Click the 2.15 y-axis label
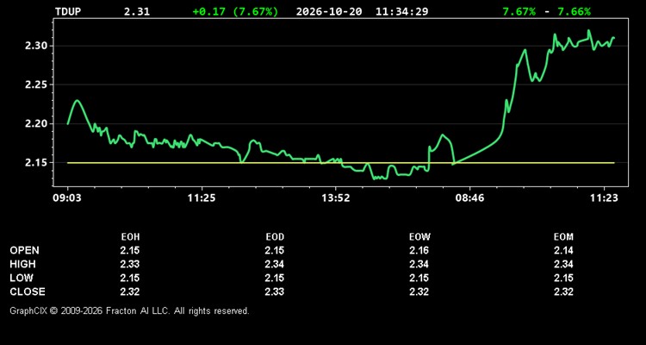 coord(36,163)
